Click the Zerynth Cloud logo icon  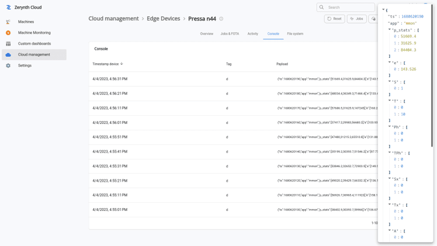pos(9,8)
